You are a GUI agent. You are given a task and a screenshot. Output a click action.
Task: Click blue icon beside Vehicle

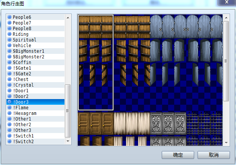click(9, 45)
